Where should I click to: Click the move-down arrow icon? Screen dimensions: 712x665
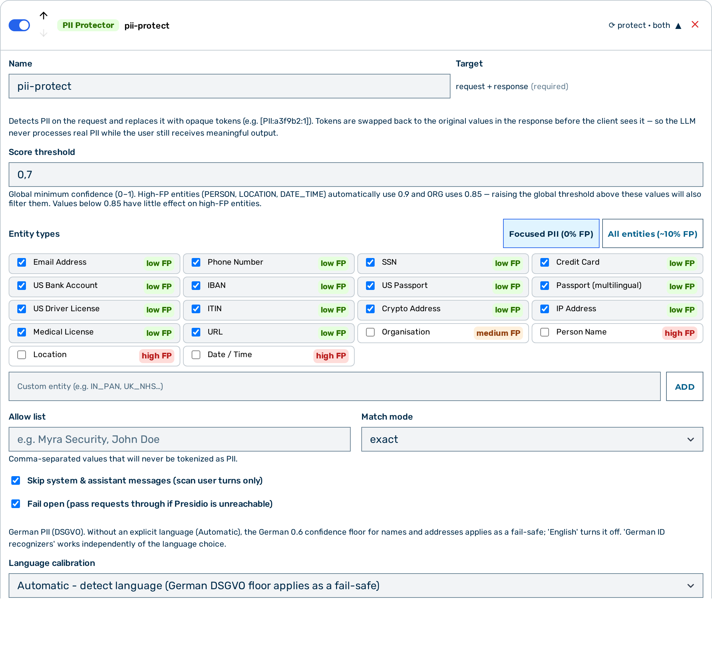[43, 33]
